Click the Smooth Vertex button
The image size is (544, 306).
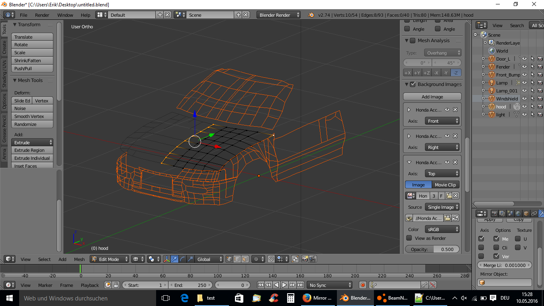point(32,116)
